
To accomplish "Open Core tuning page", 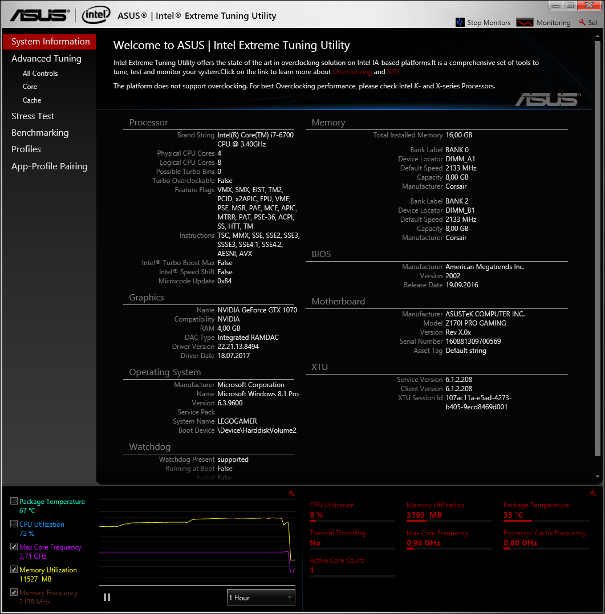I will point(30,87).
